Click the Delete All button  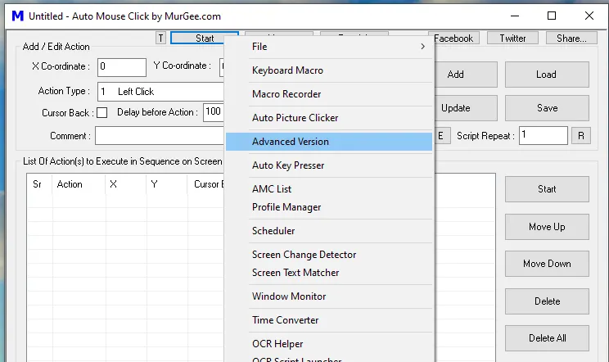547,338
